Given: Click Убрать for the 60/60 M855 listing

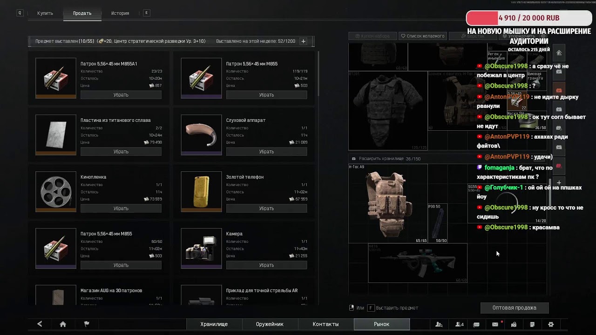Looking at the screenshot, I should click(x=121, y=265).
